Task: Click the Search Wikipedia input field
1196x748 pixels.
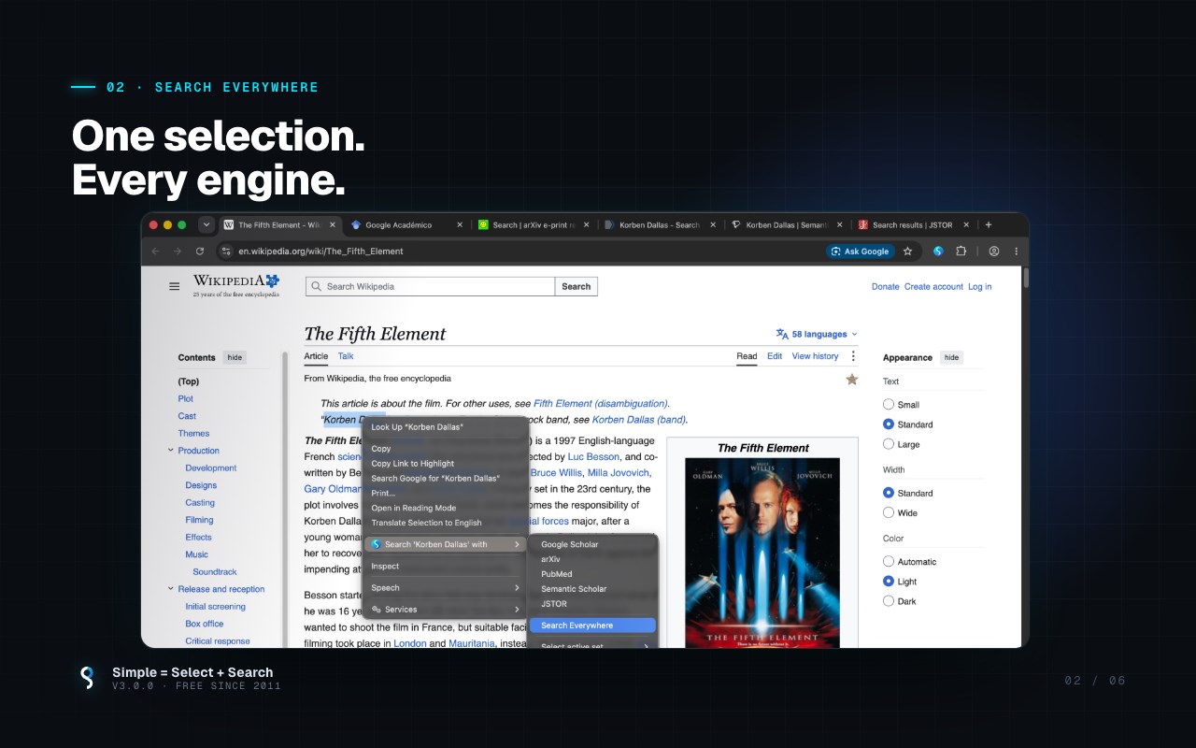Action: [431, 286]
